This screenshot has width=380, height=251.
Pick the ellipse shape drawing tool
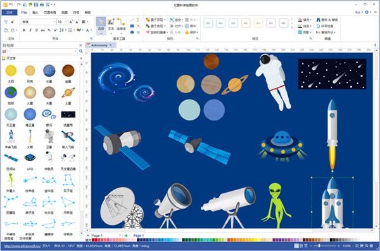(132, 32)
